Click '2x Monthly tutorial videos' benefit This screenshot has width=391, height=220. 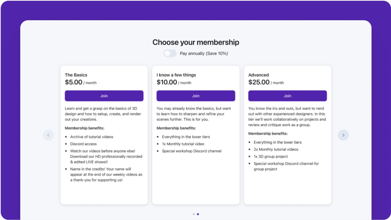coord(276,149)
